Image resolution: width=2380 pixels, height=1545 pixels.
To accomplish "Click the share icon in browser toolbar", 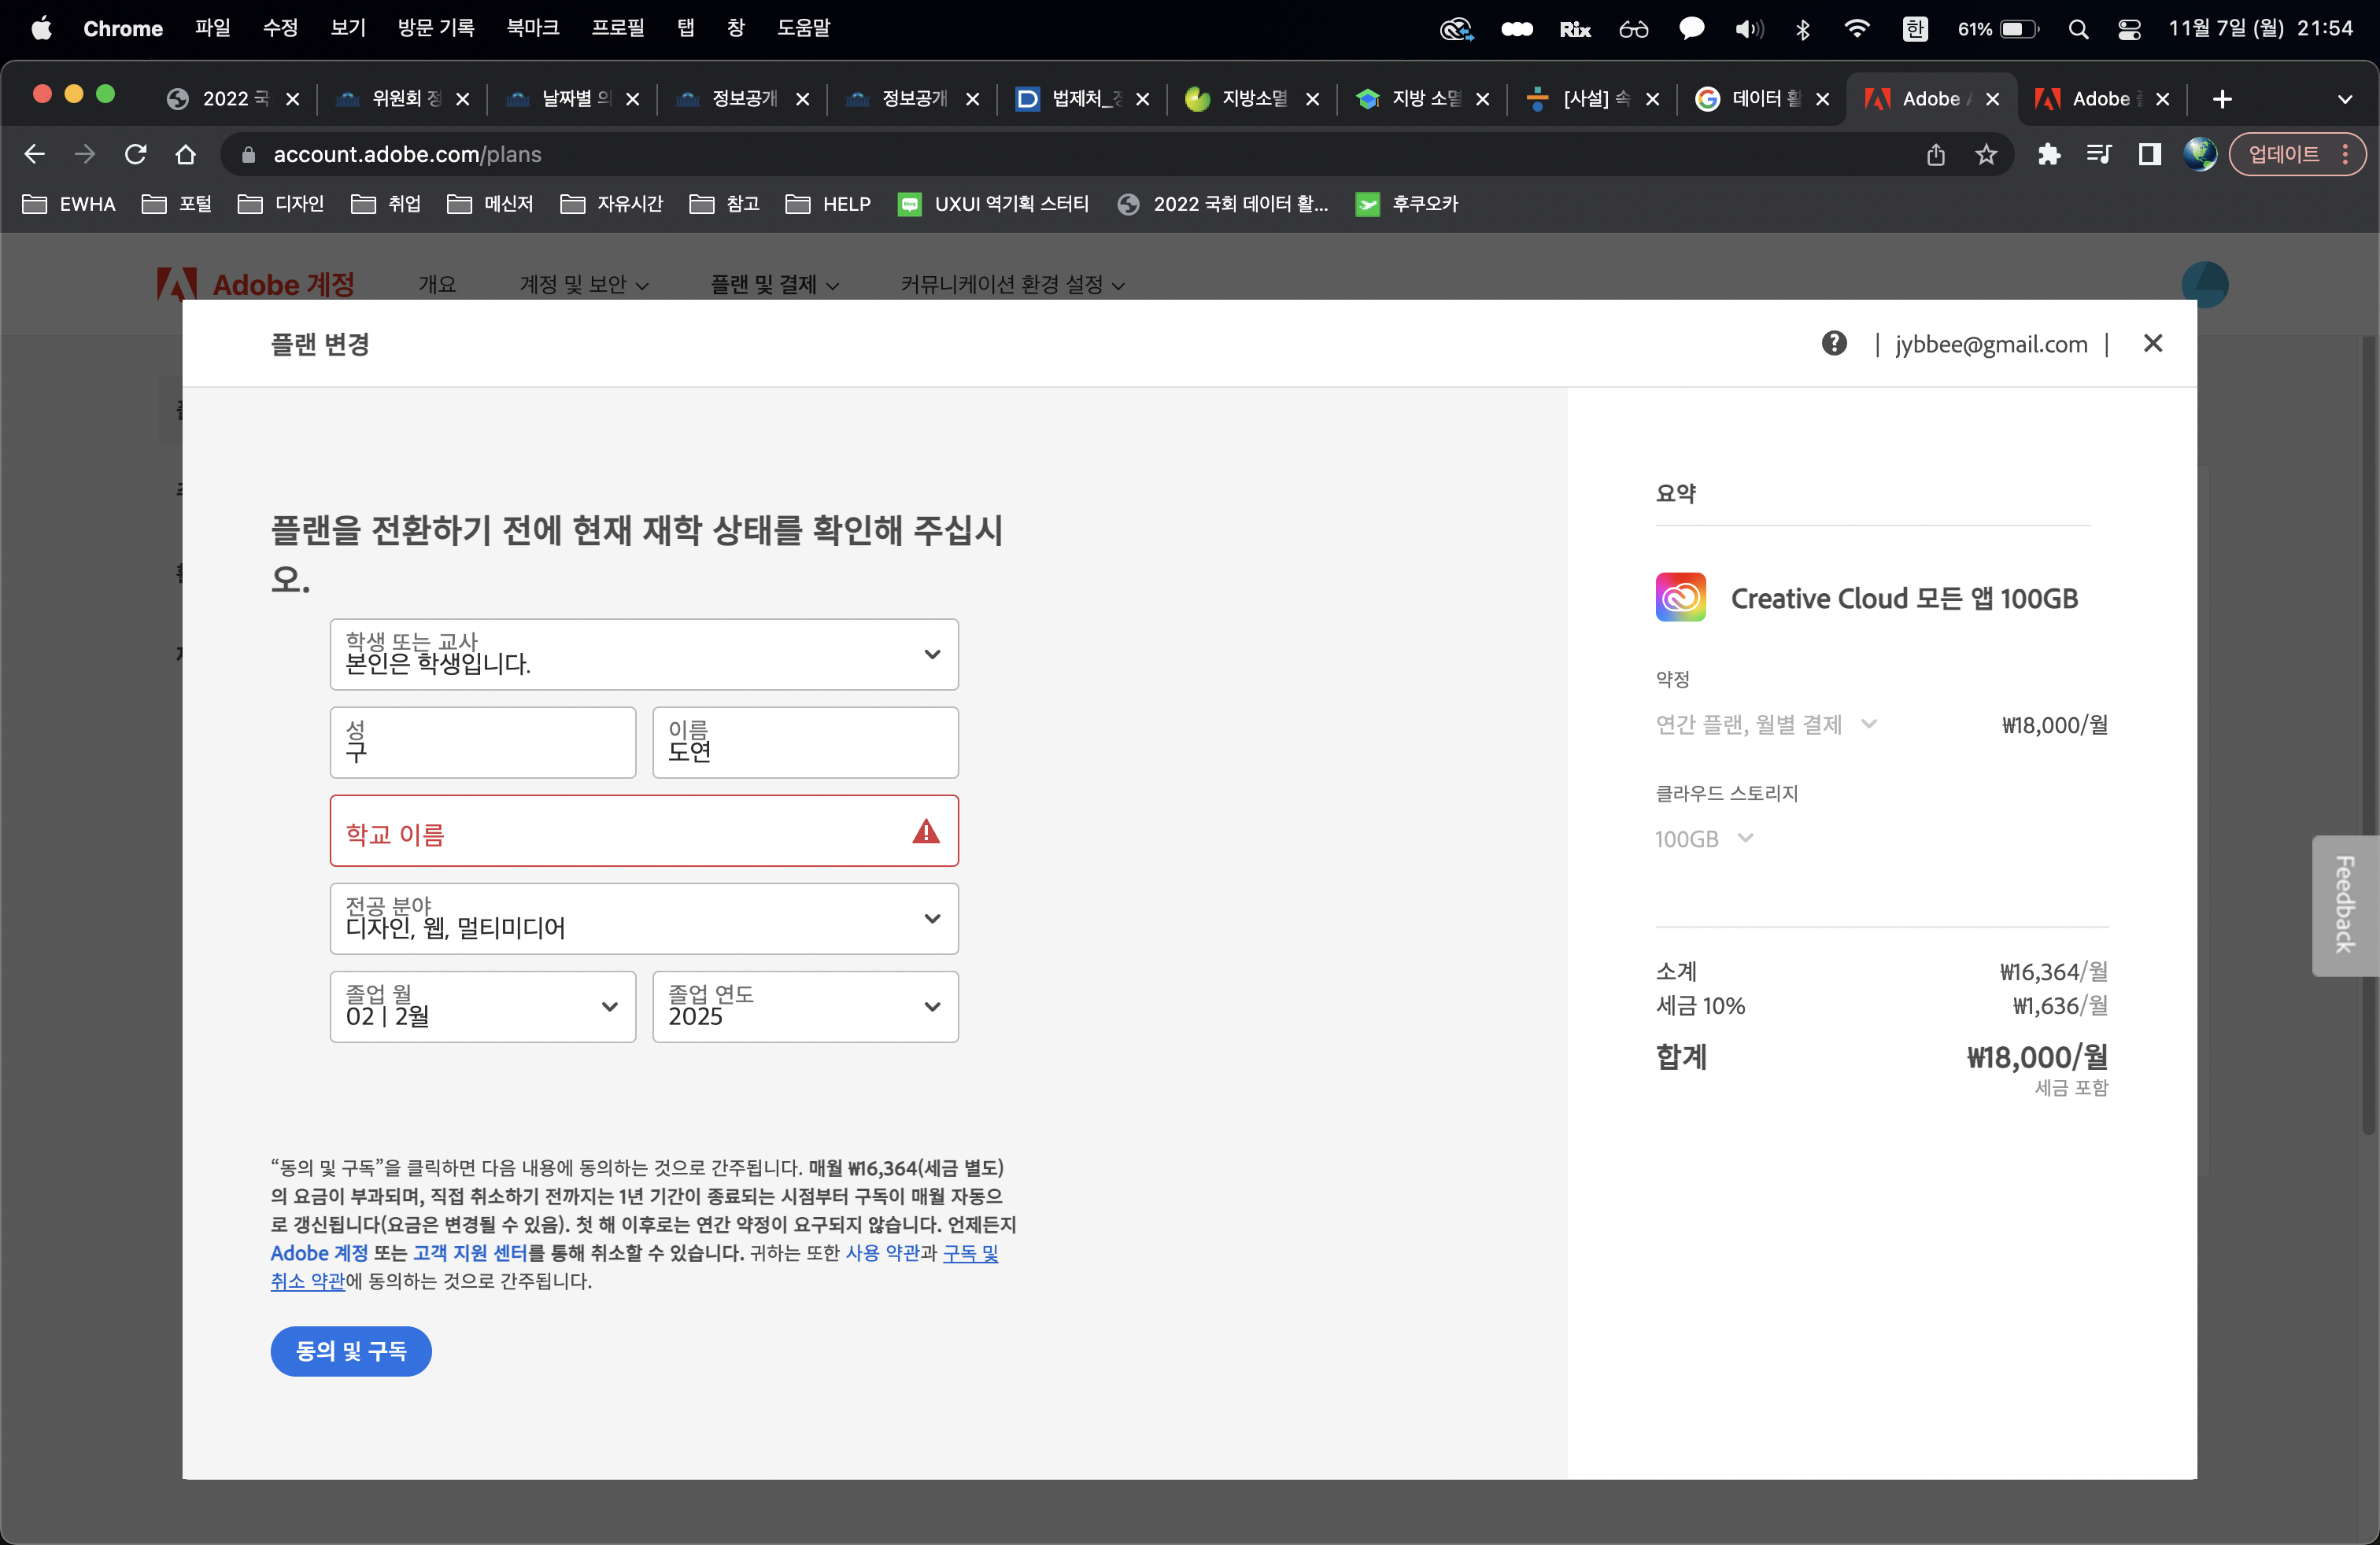I will (1935, 154).
